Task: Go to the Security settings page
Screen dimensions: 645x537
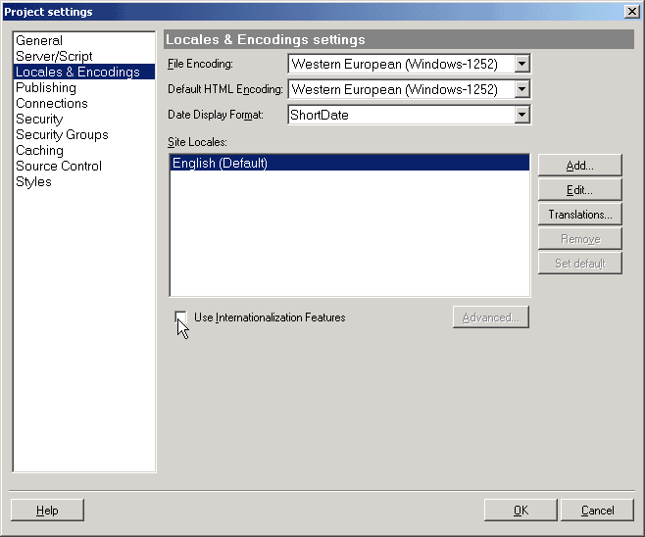Action: tap(39, 120)
